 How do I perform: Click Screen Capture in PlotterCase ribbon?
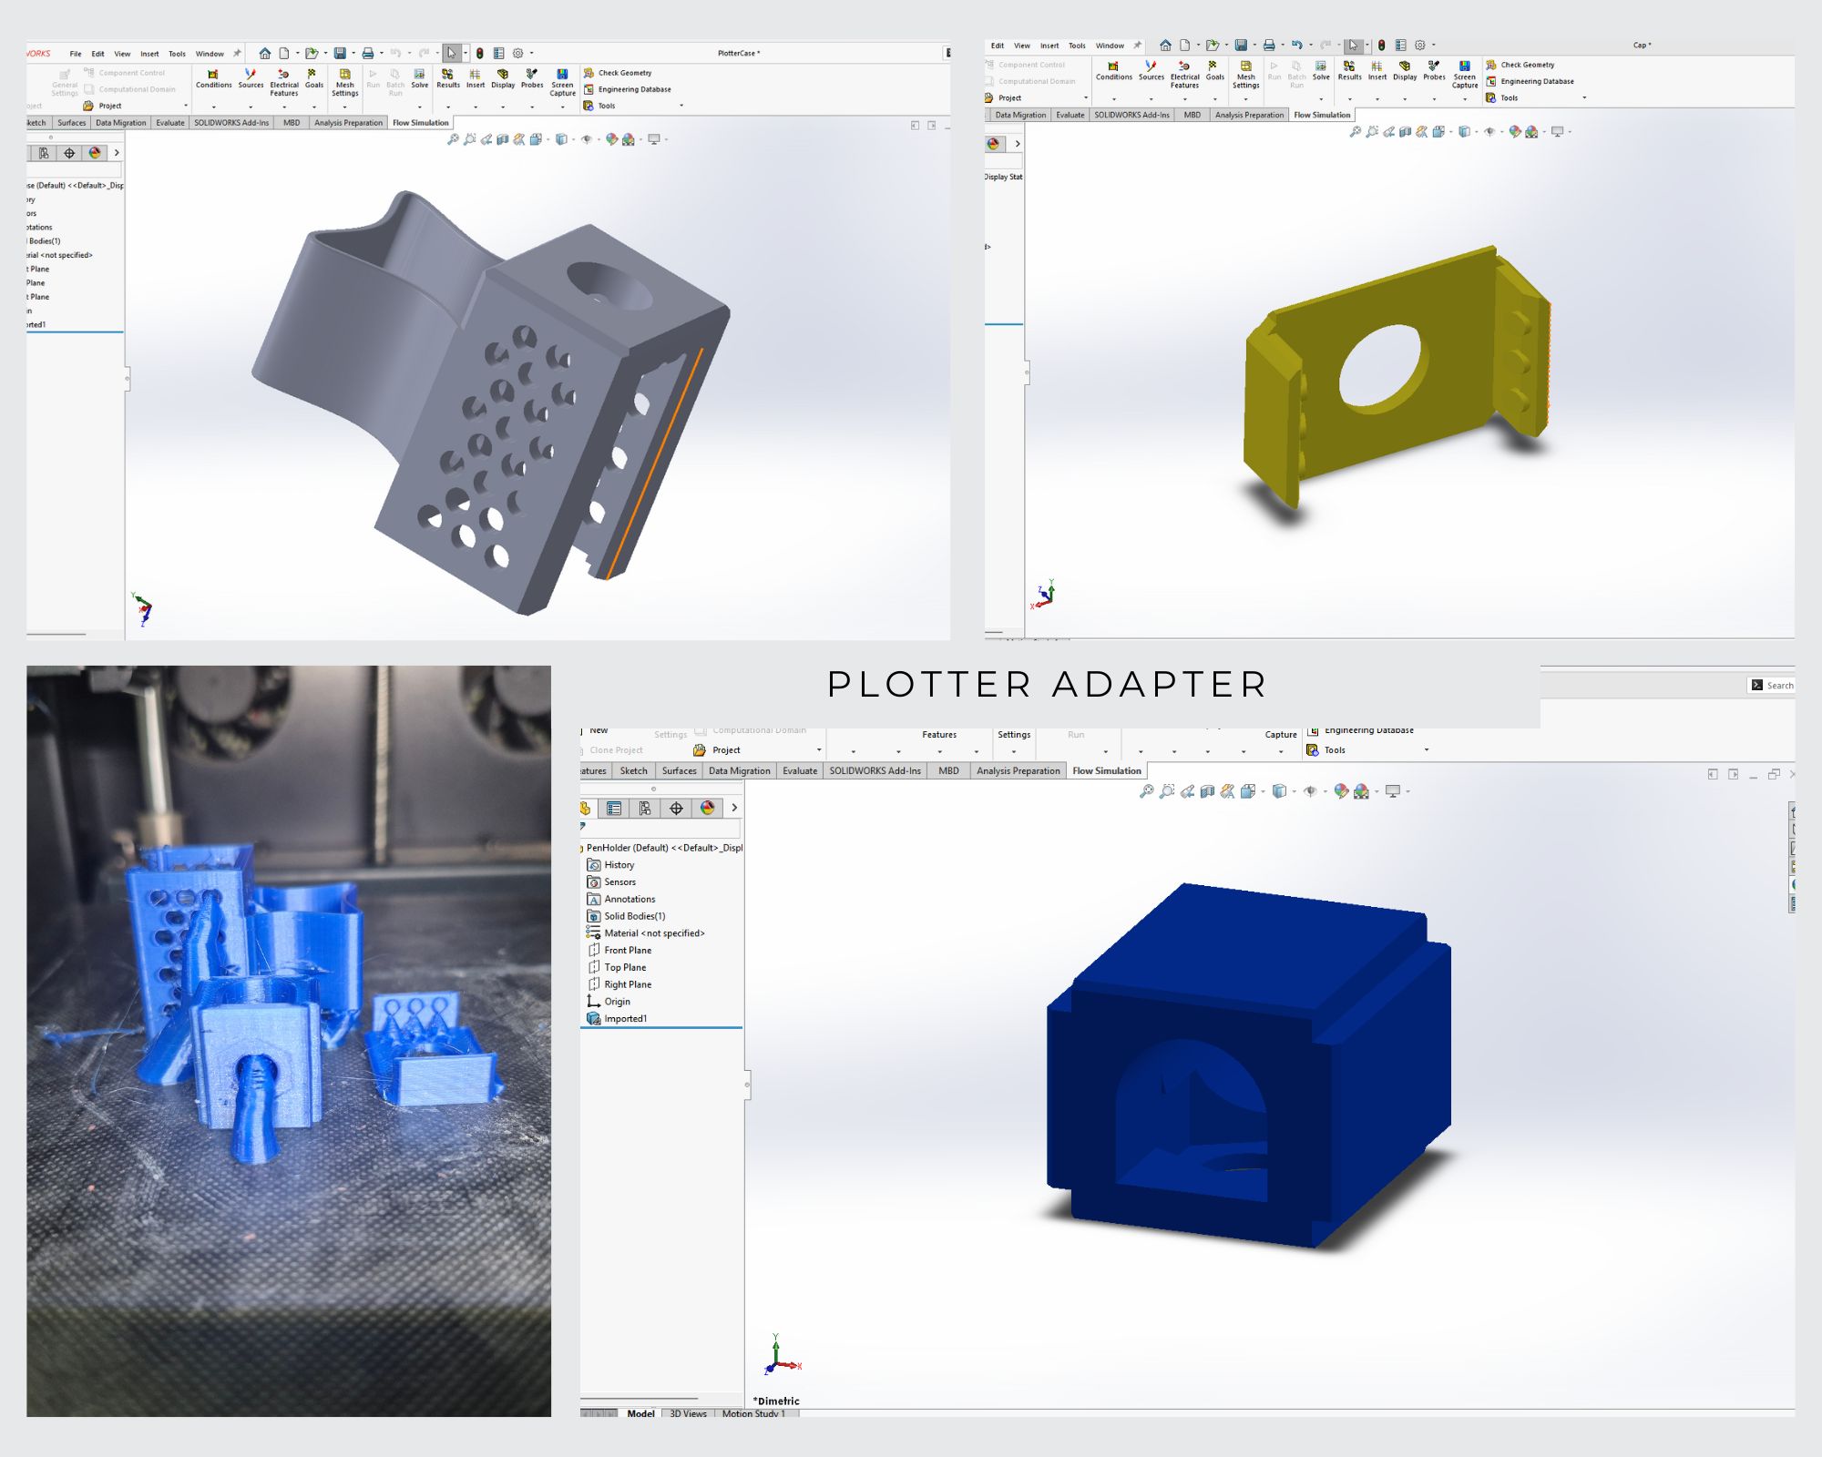point(562,82)
